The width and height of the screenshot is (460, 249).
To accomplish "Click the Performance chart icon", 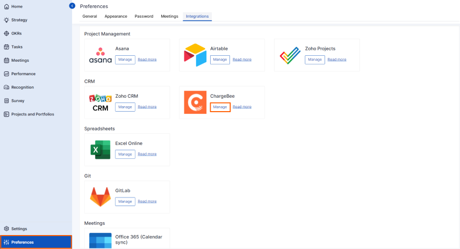I will (6, 74).
